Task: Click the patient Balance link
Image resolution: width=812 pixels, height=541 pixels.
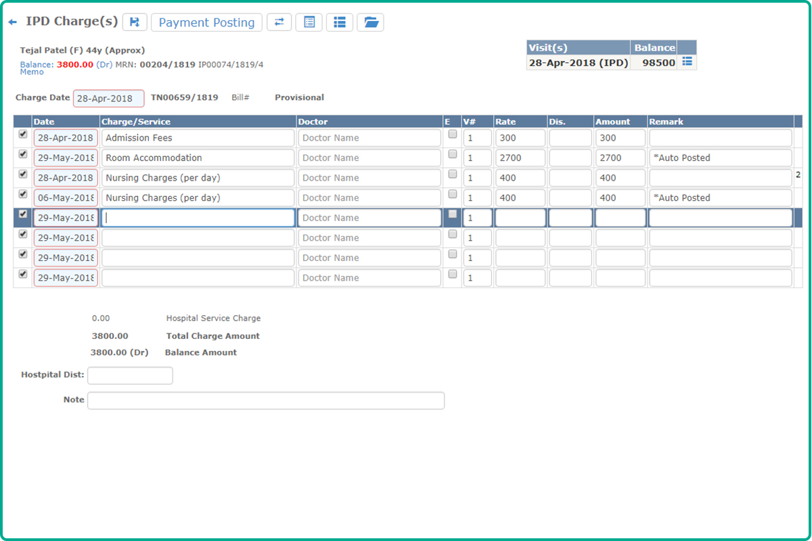Action: coord(37,65)
